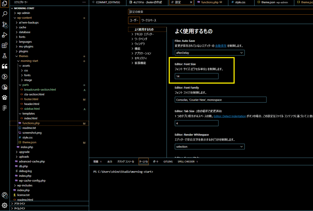
Task: Open theme.json in explorer tree
Action: click(x=49, y=142)
